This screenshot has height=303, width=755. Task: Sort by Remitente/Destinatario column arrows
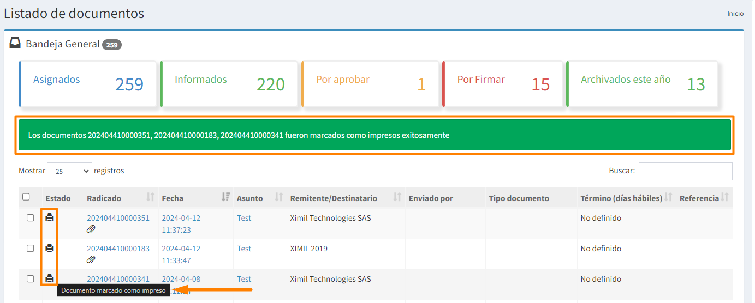coord(397,197)
